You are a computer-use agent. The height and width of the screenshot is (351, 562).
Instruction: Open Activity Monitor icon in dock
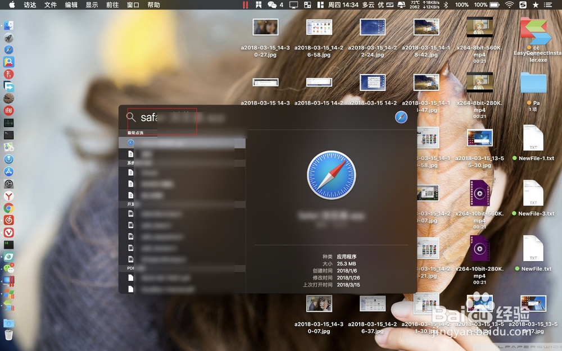(x=8, y=123)
